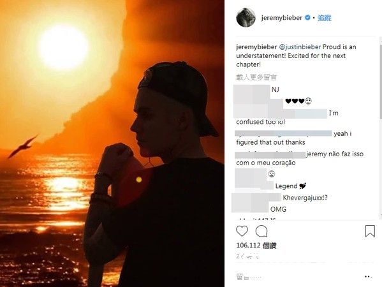Click the post timestamp below likes
The image size is (382, 287).
(x=247, y=256)
